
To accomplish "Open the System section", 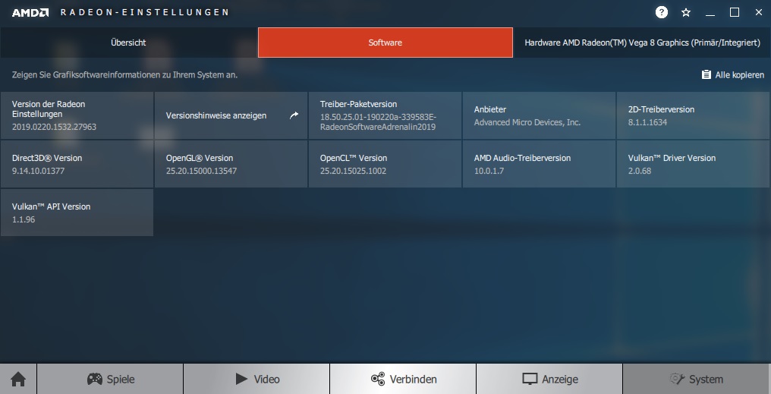I will coord(697,380).
